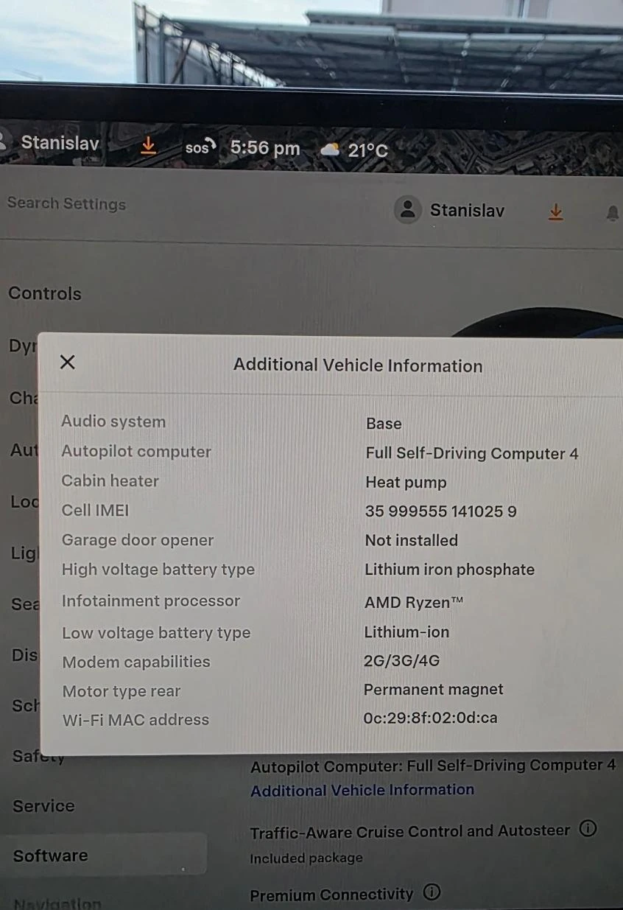The width and height of the screenshot is (623, 910).
Task: Tap the download icon in the status bar
Action: pyautogui.click(x=149, y=145)
